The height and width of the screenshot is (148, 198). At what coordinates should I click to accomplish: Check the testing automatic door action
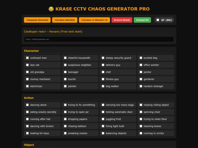click(103, 112)
